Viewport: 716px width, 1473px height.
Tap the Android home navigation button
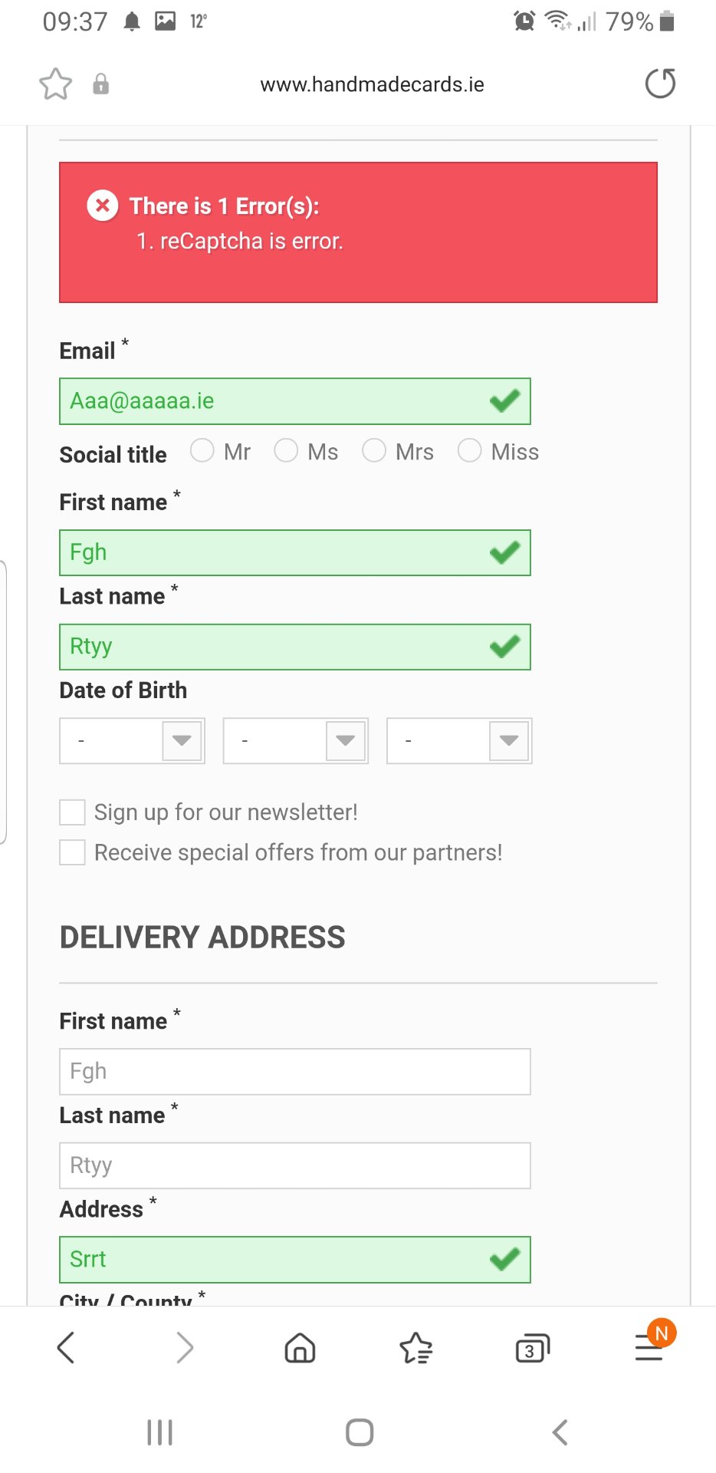pos(360,1432)
